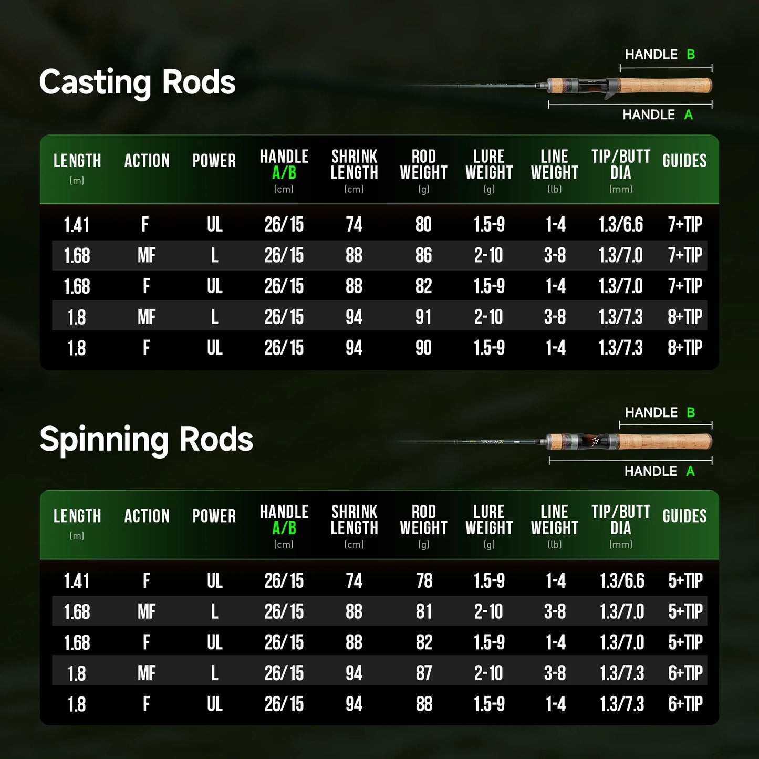Click the rod weight value 81

(x=424, y=611)
